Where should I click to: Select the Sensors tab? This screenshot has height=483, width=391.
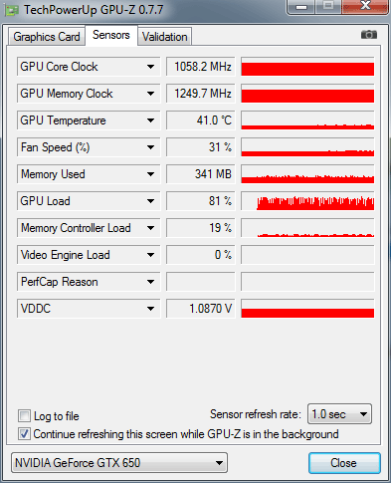tap(111, 35)
